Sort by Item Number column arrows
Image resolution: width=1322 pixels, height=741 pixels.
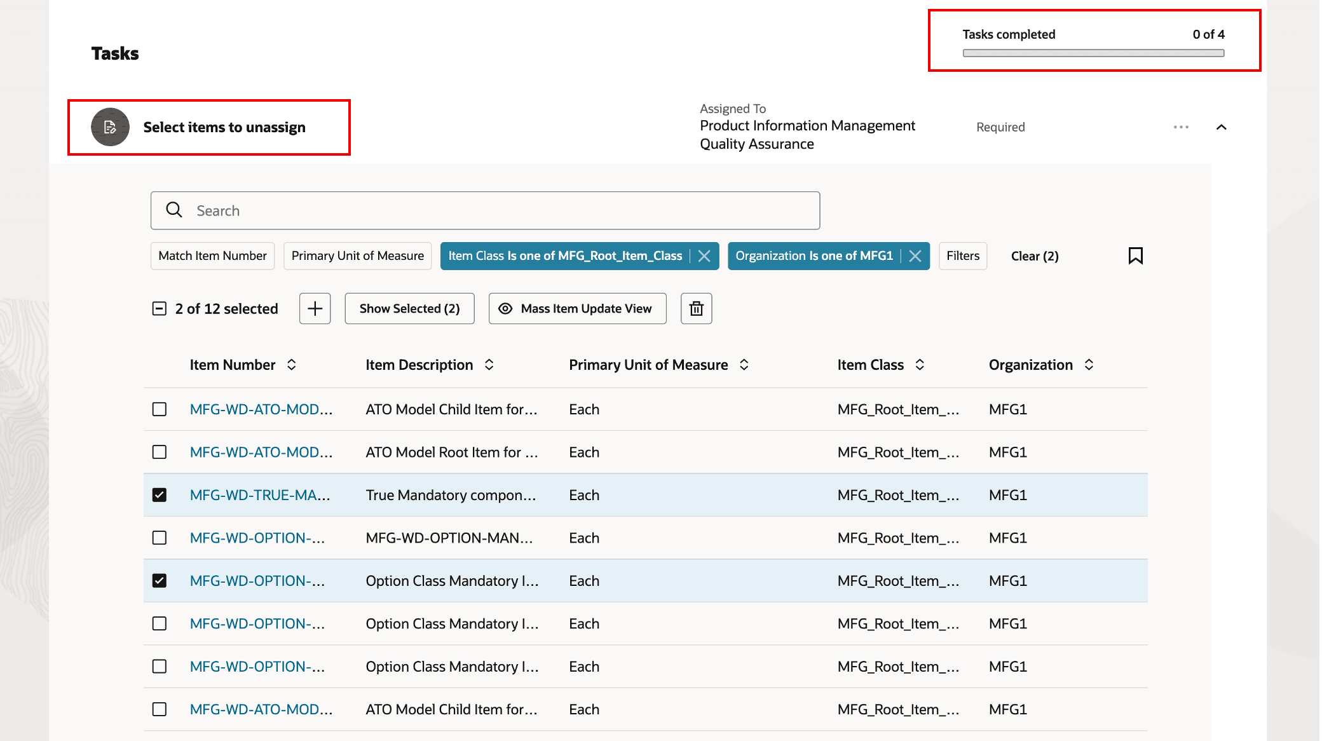292,365
